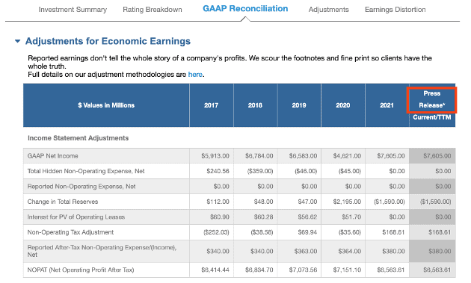471x283 pixels.
Task: Select the 2020 column header
Action: 342,105
